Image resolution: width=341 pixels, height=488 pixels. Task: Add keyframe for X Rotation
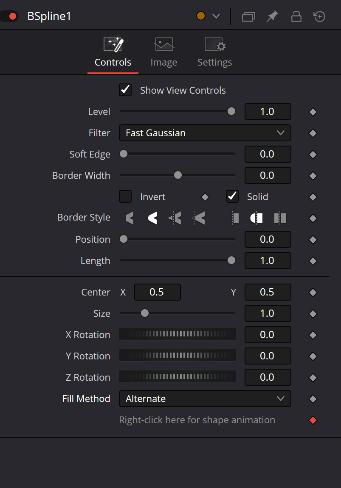pos(313,335)
